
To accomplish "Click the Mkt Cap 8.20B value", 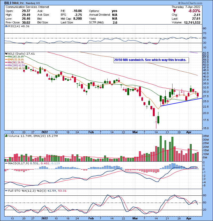I will tap(77, 19).
